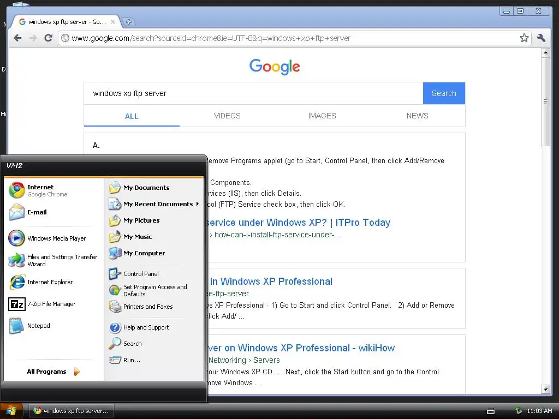This screenshot has width=559, height=419.
Task: Click the Windows Start button
Action: coord(11,411)
